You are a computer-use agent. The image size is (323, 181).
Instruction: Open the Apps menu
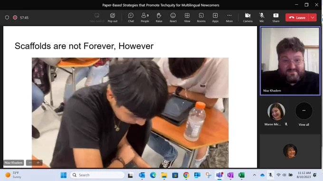coord(215,18)
